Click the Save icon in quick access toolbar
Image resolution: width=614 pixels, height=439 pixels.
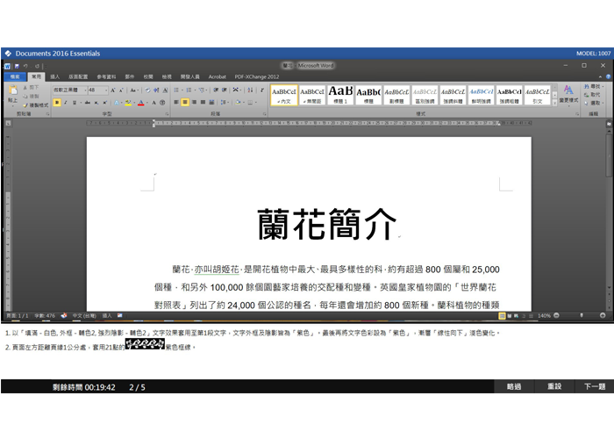tap(17, 66)
